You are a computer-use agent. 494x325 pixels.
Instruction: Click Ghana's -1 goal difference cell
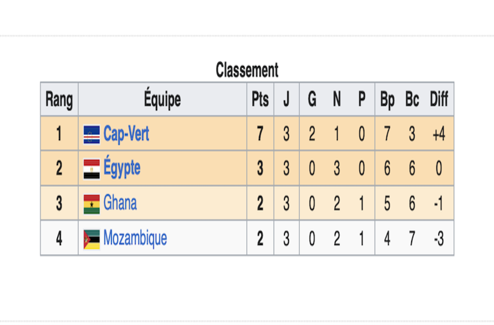point(439,203)
